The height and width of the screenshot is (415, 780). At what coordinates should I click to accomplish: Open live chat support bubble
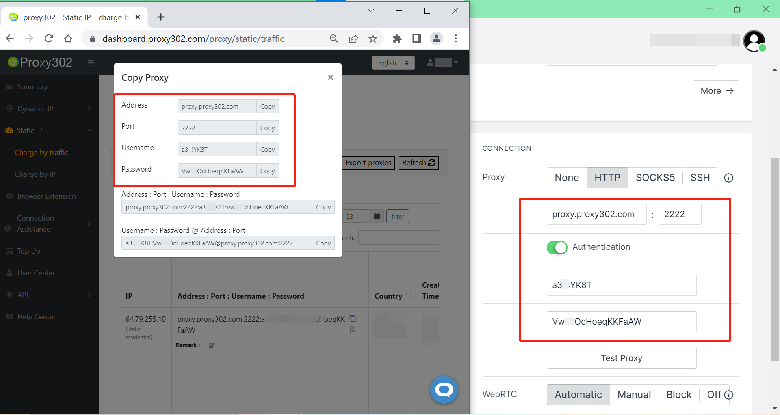[444, 390]
